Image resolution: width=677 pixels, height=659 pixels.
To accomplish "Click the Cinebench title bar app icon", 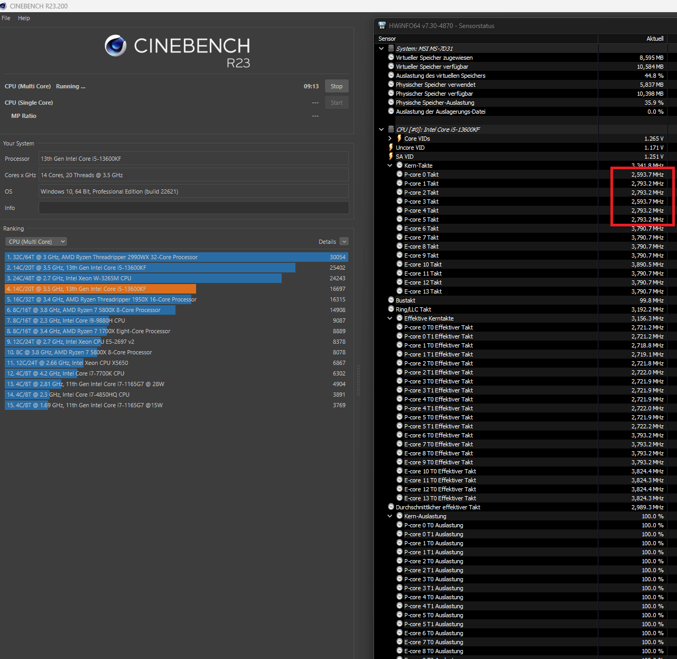I will point(4,6).
